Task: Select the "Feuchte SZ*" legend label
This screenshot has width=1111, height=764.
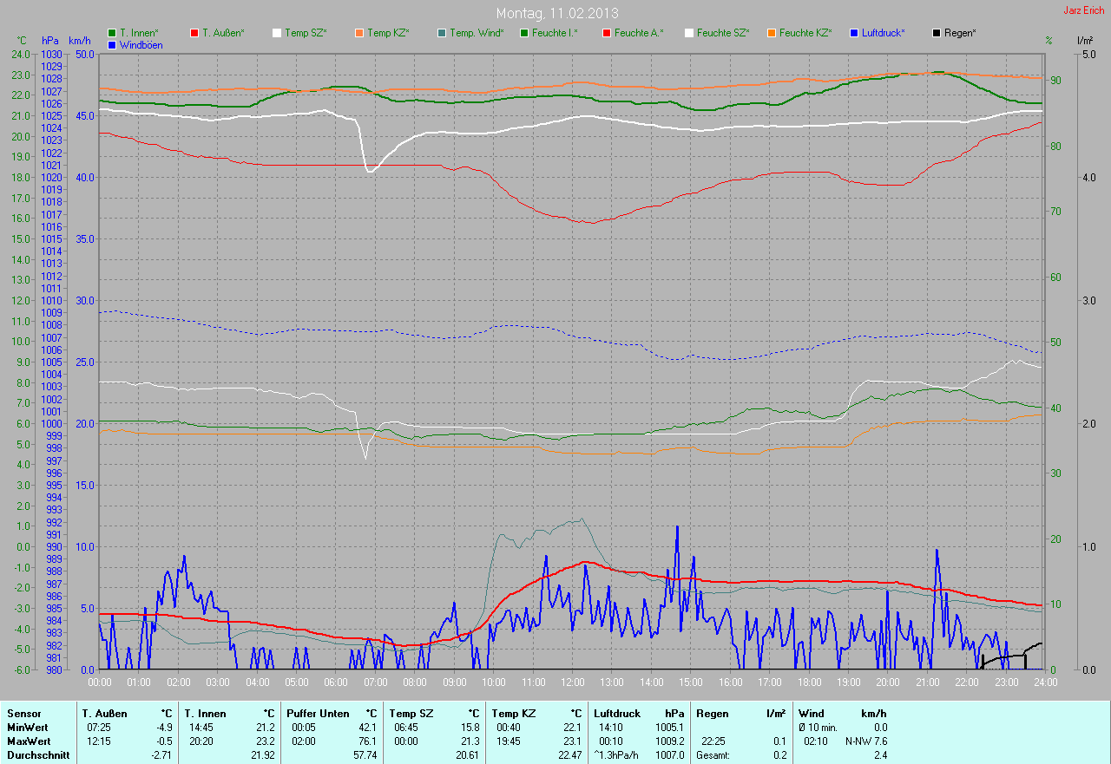Action: click(x=723, y=33)
